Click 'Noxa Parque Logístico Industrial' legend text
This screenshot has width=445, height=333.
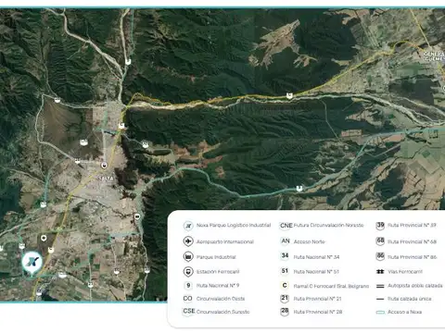coord(234,226)
